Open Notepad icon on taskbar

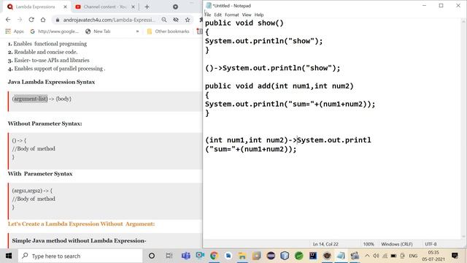(x=341, y=256)
